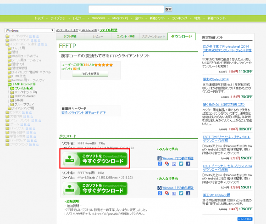
Task: Open NetNews用ユーティリティ subcategory
Action: (x=28, y=80)
